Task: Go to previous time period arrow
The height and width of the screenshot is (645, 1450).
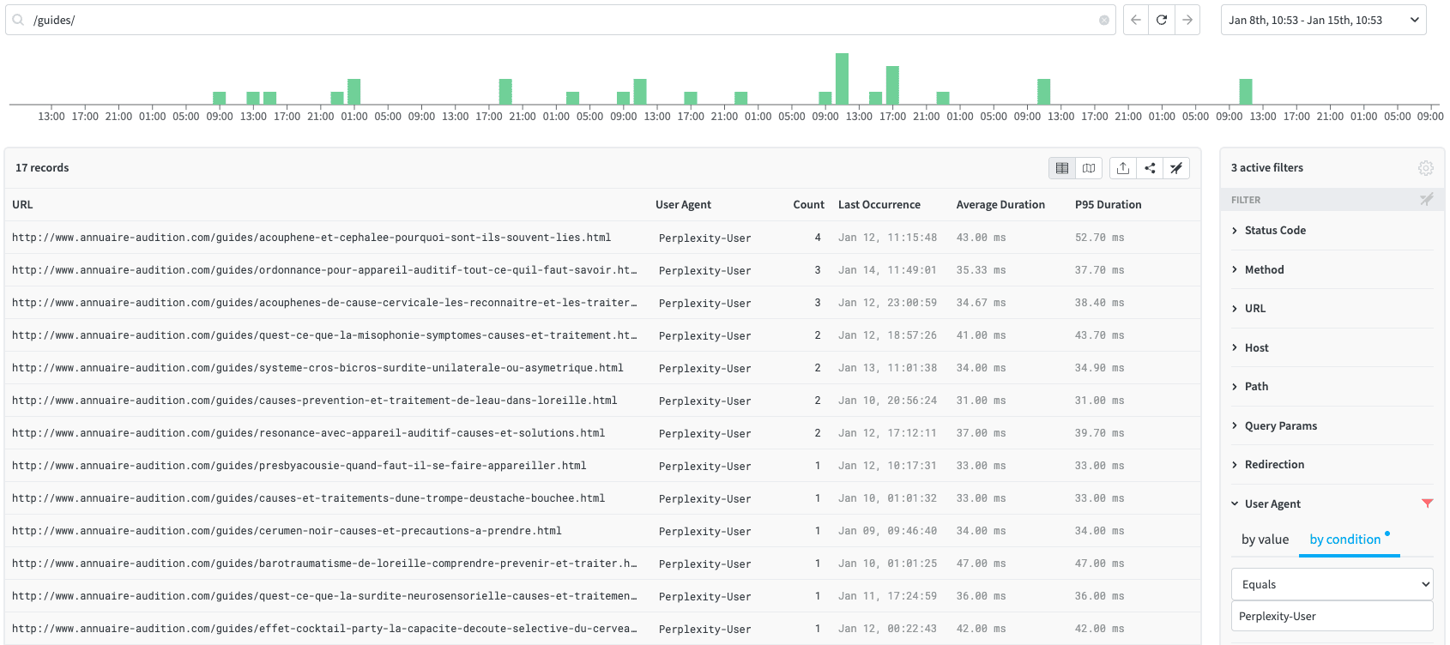Action: pyautogui.click(x=1136, y=20)
